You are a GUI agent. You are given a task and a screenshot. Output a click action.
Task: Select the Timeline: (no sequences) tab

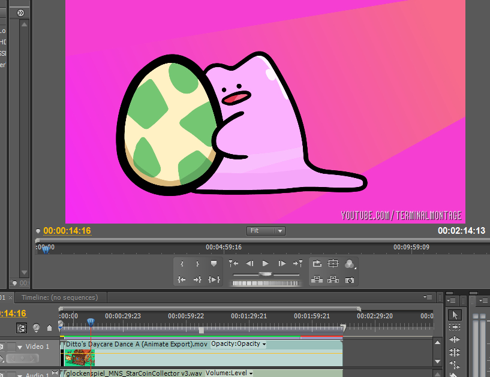(x=60, y=297)
